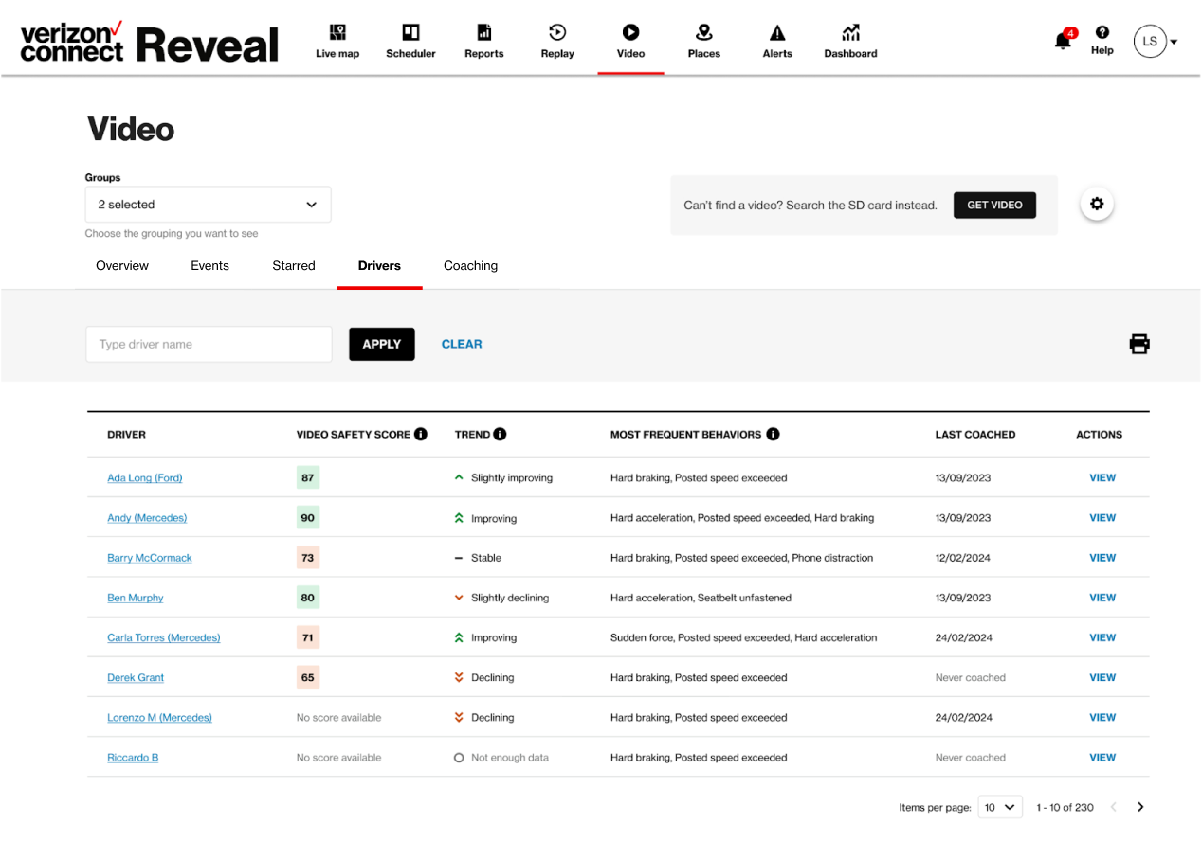This screenshot has height=842, width=1202.
Task: Open the Alerts page
Action: (777, 41)
